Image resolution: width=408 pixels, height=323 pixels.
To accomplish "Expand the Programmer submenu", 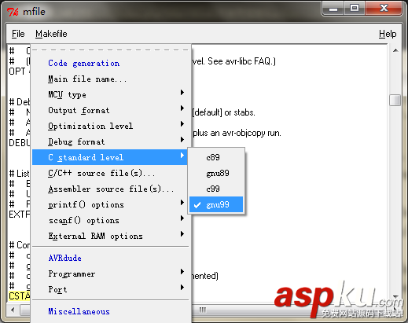I will [110, 273].
